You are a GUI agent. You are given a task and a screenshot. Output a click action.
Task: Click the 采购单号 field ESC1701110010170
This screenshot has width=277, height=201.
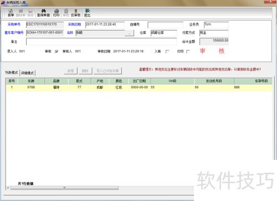45,24
